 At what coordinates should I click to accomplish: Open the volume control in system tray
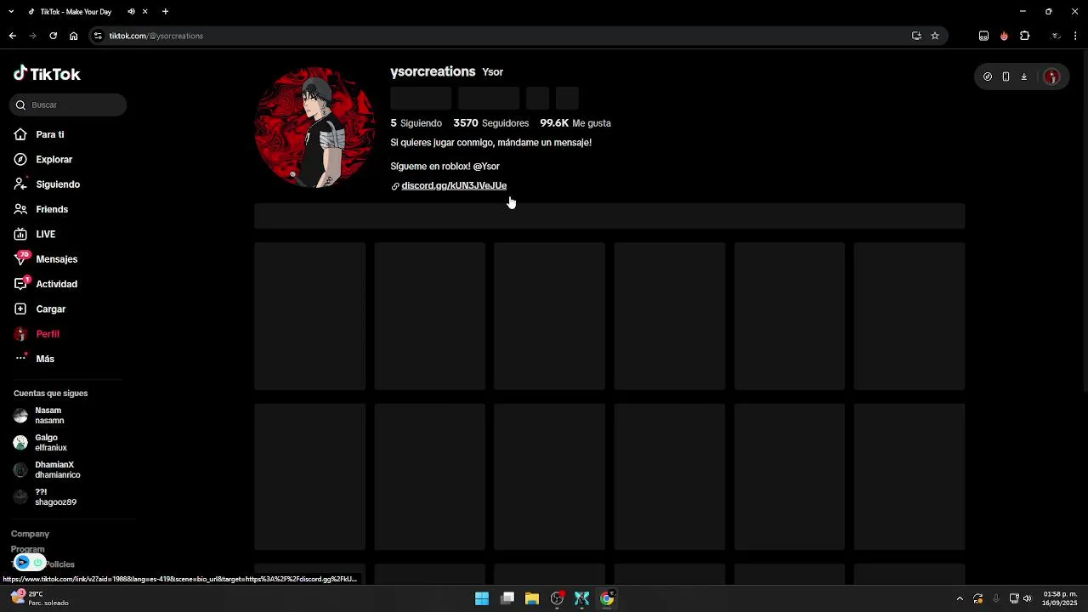coord(1028,598)
